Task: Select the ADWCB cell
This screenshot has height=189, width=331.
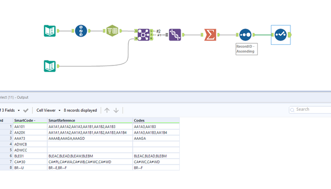Action: [x=30, y=144]
